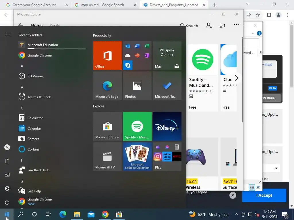The height and width of the screenshot is (220, 294).
Task: Launch the Spotify - Music tile
Action: click(x=137, y=126)
